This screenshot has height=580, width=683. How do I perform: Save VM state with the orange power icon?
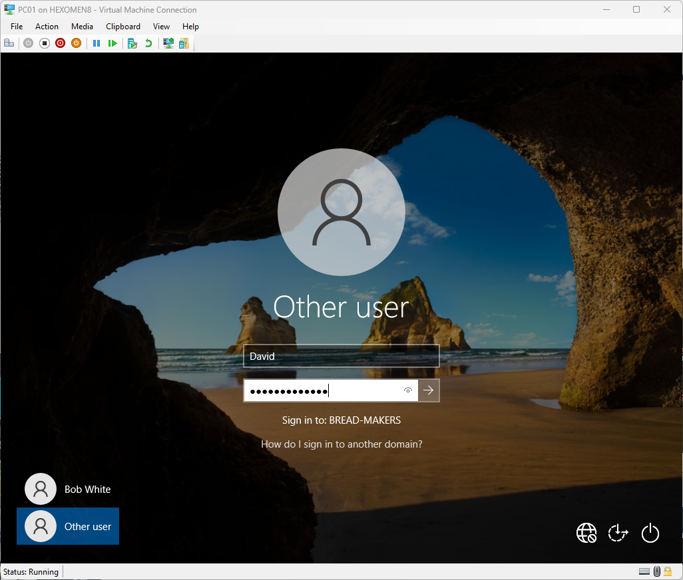(x=77, y=43)
